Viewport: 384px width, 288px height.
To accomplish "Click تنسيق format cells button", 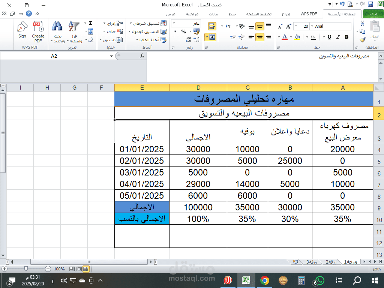I will (x=111, y=40).
